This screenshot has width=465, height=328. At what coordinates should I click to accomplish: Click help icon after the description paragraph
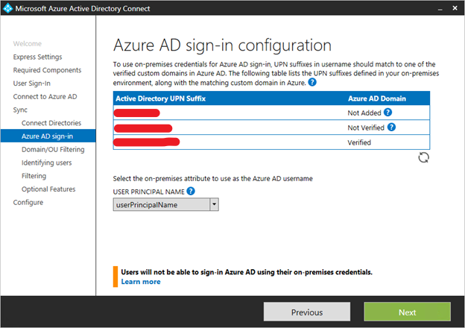(x=312, y=82)
